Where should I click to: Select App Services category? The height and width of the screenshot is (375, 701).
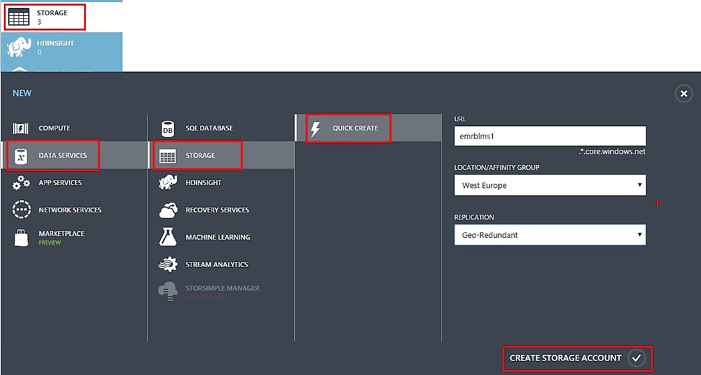pyautogui.click(x=74, y=183)
